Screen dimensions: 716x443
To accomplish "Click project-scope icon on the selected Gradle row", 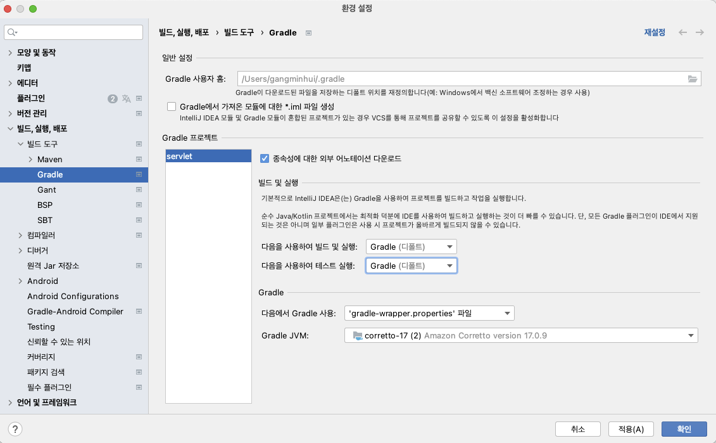I will click(x=139, y=175).
